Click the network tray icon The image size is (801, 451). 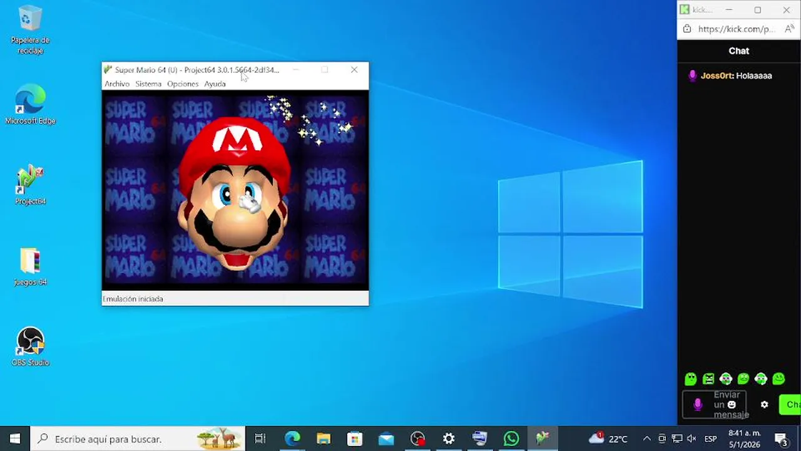pos(676,438)
